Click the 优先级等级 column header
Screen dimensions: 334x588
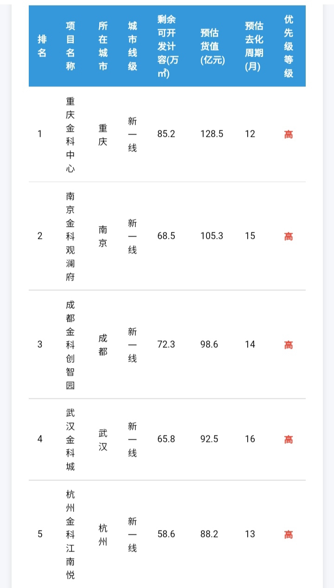pos(289,46)
